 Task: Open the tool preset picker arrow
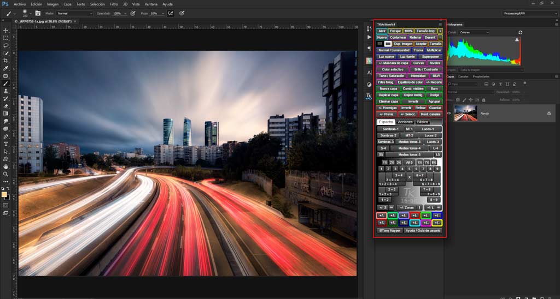[x=15, y=14]
